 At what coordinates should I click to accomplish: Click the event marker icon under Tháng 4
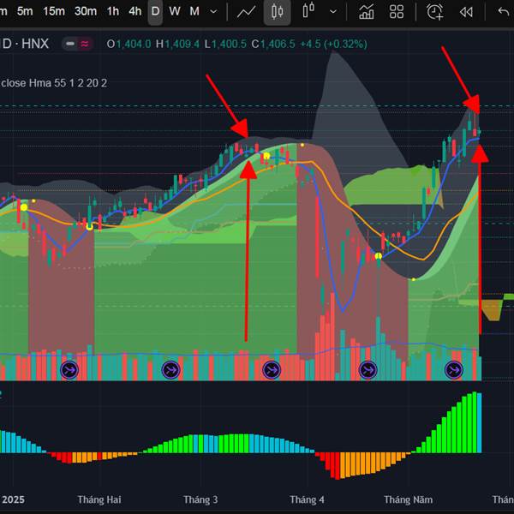tap(272, 370)
